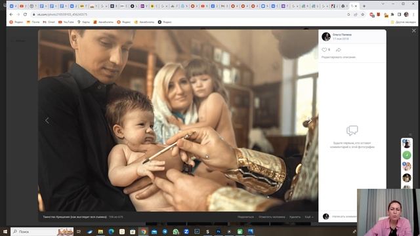Open the third chat avatar with badge
This screenshot has width=420, height=236.
pyautogui.click(x=407, y=167)
